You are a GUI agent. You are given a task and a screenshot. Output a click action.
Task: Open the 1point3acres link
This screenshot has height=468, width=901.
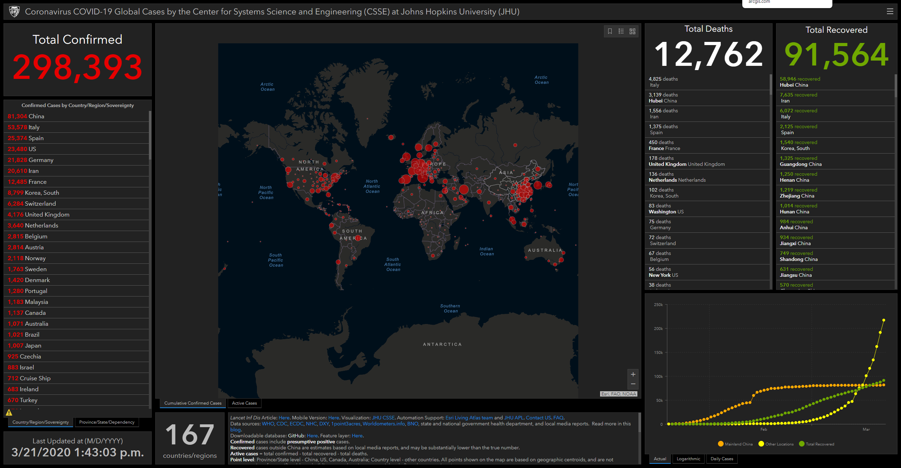pyautogui.click(x=346, y=424)
